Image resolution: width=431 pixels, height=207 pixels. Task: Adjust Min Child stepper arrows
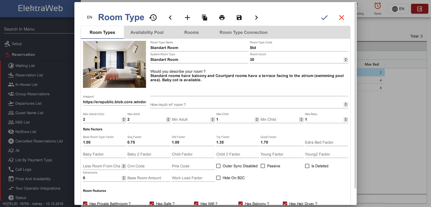click(x=301, y=119)
